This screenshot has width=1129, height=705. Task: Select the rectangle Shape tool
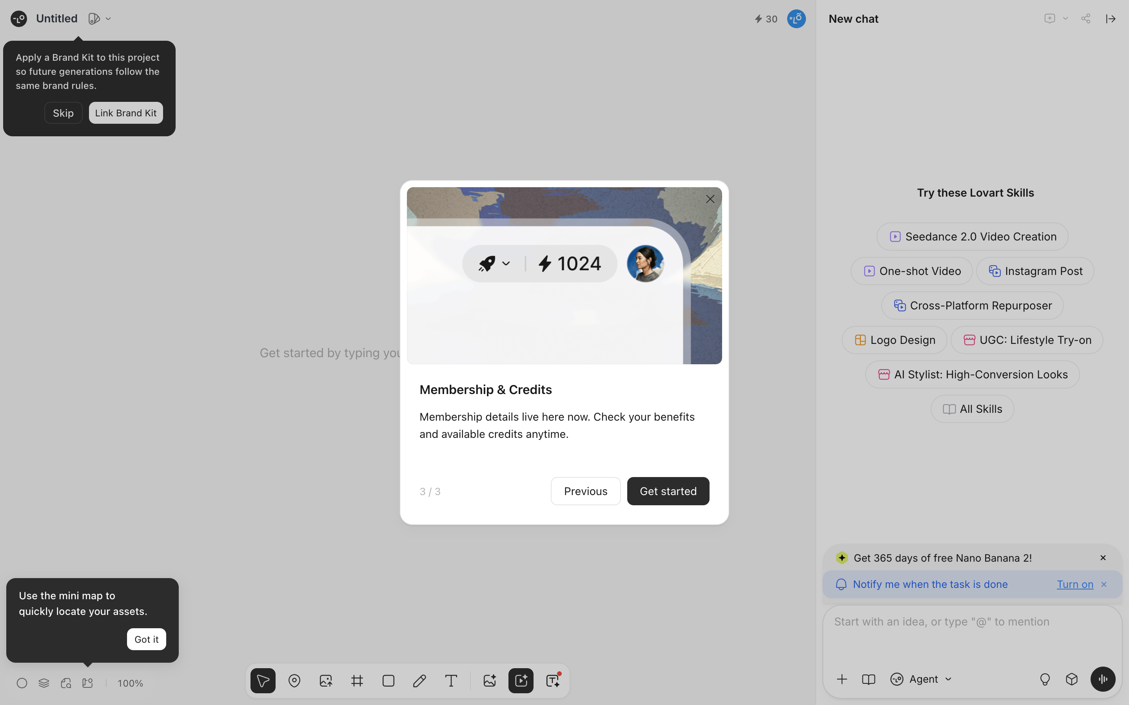(388, 681)
